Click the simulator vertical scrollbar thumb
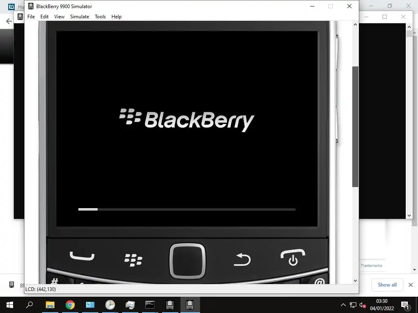The height and width of the screenshot is (313, 418). pyautogui.click(x=355, y=127)
